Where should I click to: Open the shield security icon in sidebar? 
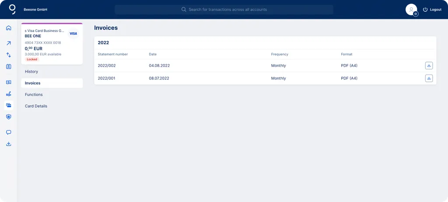9,117
